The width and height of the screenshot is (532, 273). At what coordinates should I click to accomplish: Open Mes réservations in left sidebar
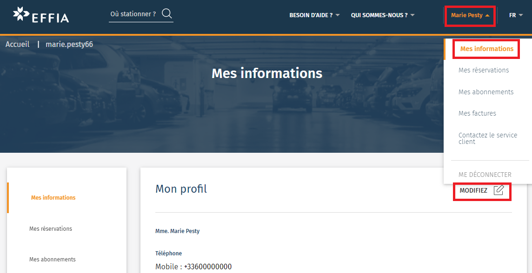[51, 228]
